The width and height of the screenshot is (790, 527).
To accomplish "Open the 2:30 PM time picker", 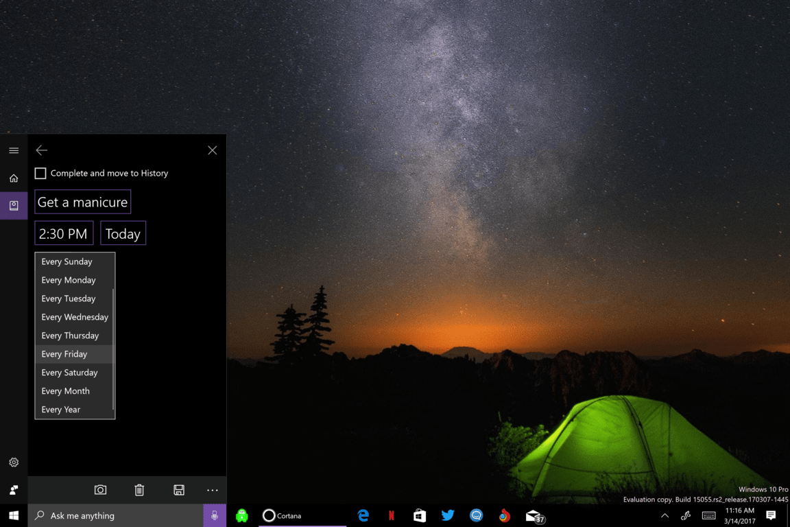I will pyautogui.click(x=63, y=233).
